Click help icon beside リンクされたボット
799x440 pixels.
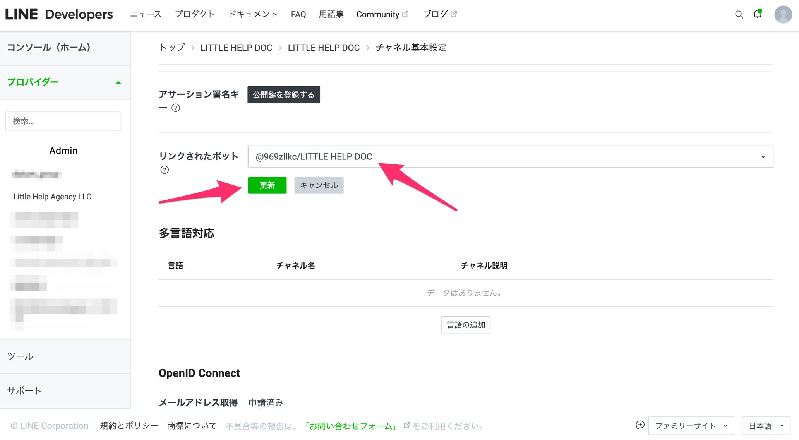tap(164, 170)
